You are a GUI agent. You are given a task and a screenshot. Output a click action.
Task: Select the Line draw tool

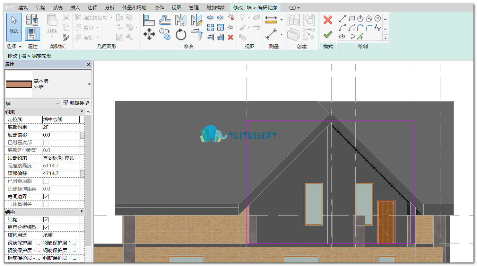click(343, 19)
